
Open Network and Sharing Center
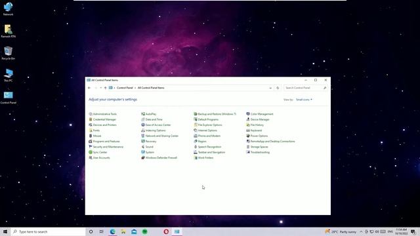[x=160, y=136]
